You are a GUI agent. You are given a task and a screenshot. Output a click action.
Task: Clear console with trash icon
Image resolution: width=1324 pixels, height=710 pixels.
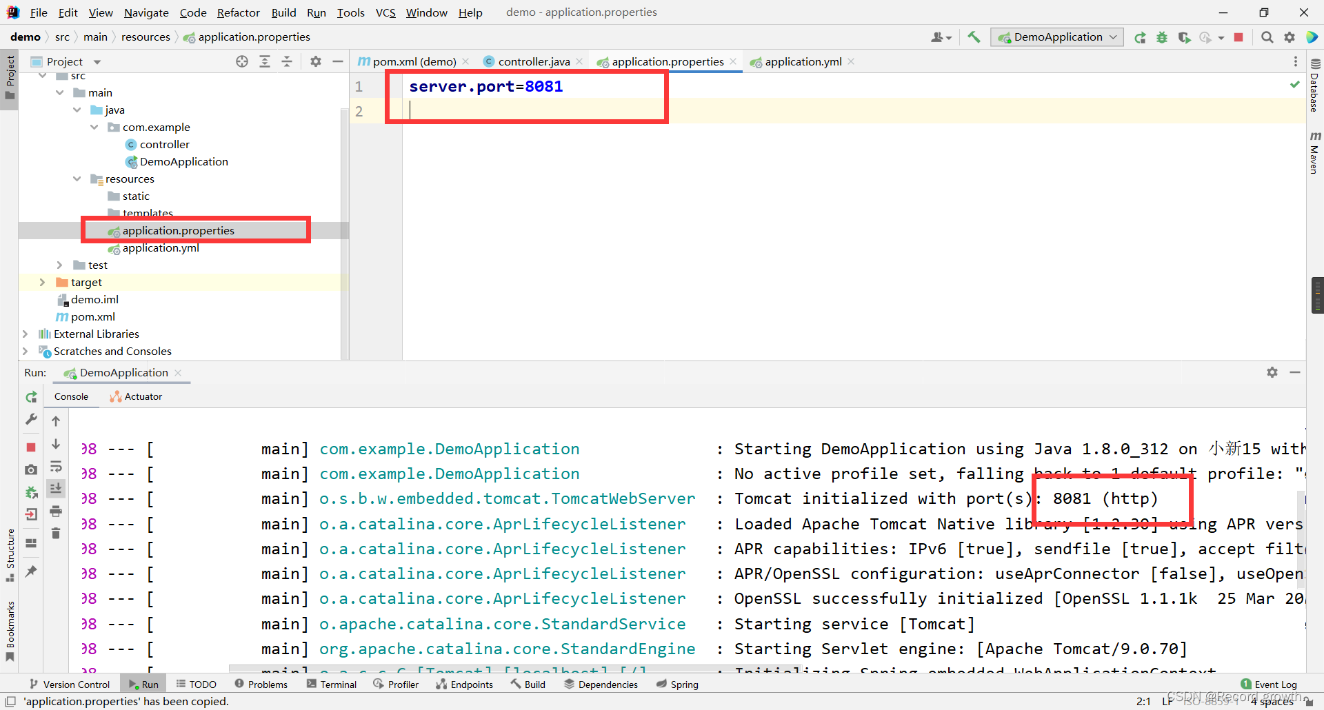tap(56, 533)
